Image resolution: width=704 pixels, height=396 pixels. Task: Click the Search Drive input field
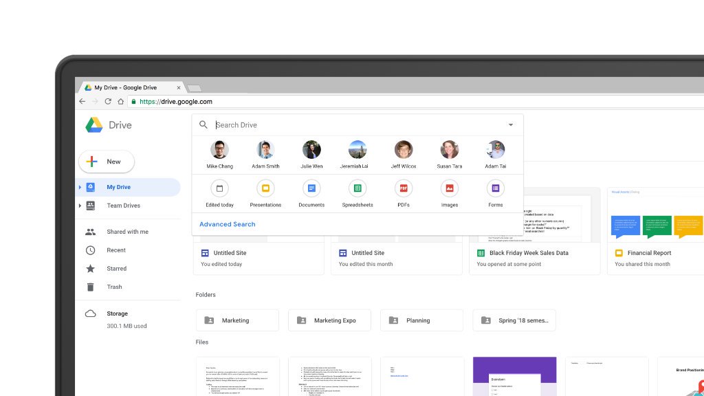pos(359,125)
